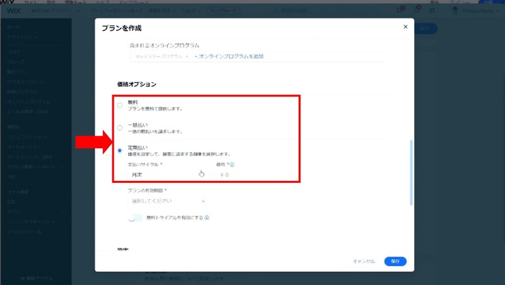
Task: Open グループ in the sidebar
Action: tap(15, 62)
